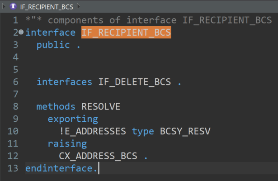This screenshot has width=278, height=181.
Task: Click line number 13 in the gutter
Action: 13,168
